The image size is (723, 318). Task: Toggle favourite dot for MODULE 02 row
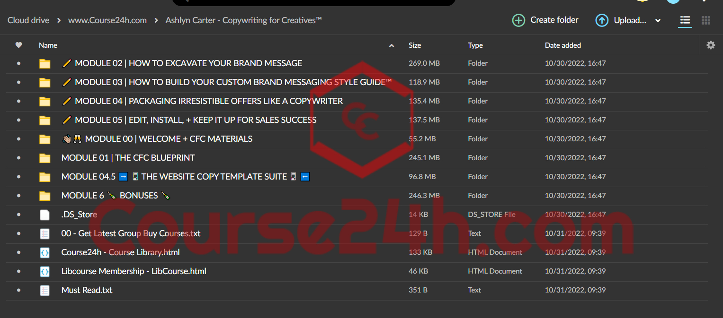pos(18,63)
